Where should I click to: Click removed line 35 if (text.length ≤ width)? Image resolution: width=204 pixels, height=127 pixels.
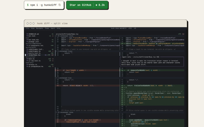click(x=87, y=70)
